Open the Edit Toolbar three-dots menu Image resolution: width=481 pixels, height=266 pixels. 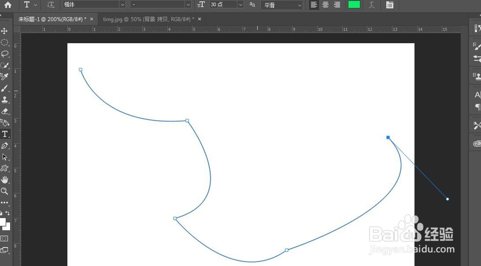point(5,203)
